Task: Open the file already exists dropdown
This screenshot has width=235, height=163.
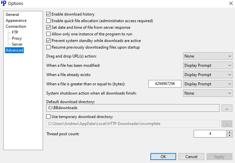Action: [x=208, y=75]
